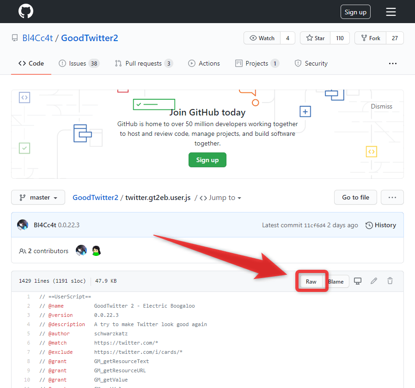This screenshot has width=415, height=388.
Task: Open the Bl4Cc4t commit author name
Action: 45,225
